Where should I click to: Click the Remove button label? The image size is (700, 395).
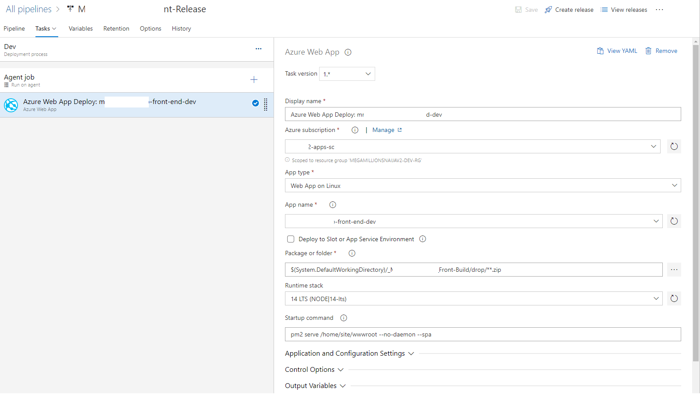click(x=666, y=51)
